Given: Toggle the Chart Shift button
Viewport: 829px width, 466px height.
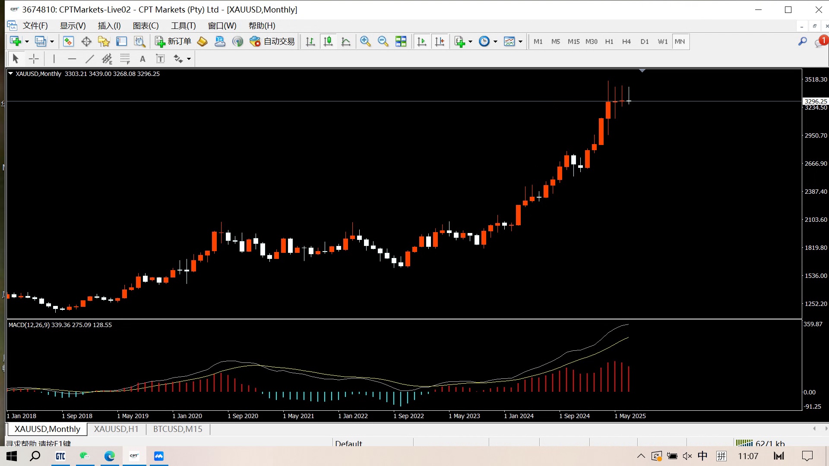Looking at the screenshot, I should [x=440, y=41].
